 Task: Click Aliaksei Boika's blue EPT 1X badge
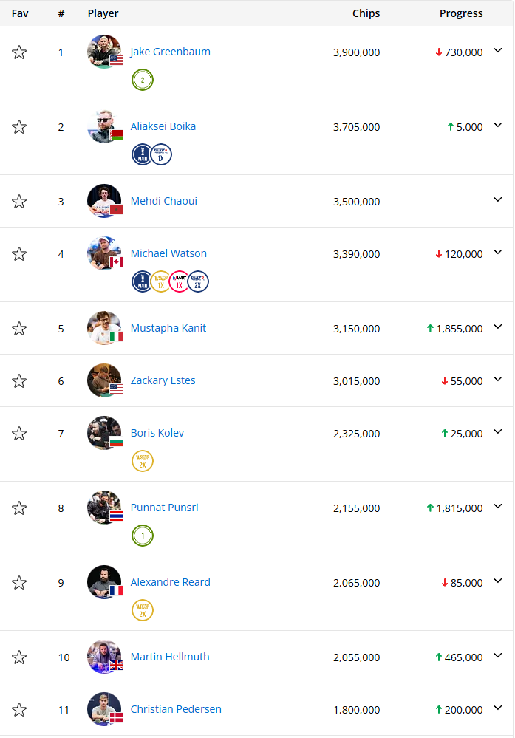pos(161,154)
